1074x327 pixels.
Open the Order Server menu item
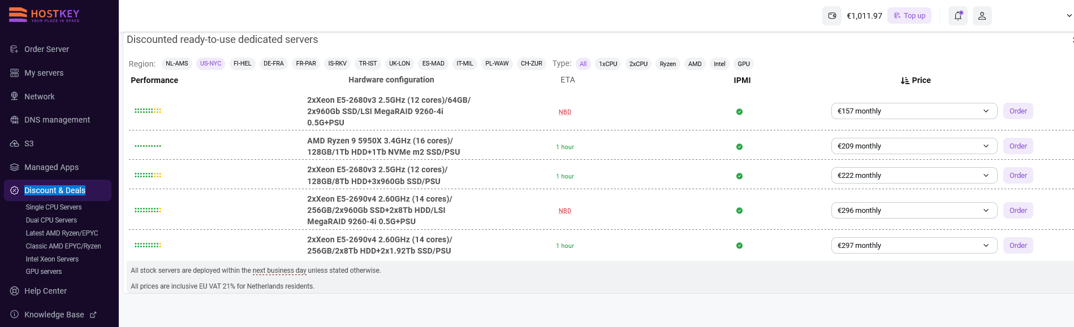pyautogui.click(x=46, y=49)
